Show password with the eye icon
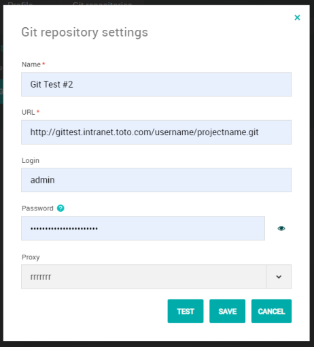 (281, 228)
